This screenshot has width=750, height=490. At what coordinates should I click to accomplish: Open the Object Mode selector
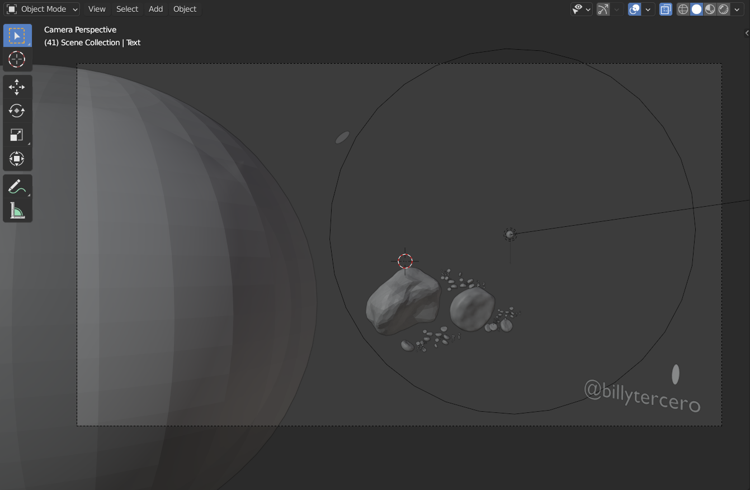tap(43, 9)
